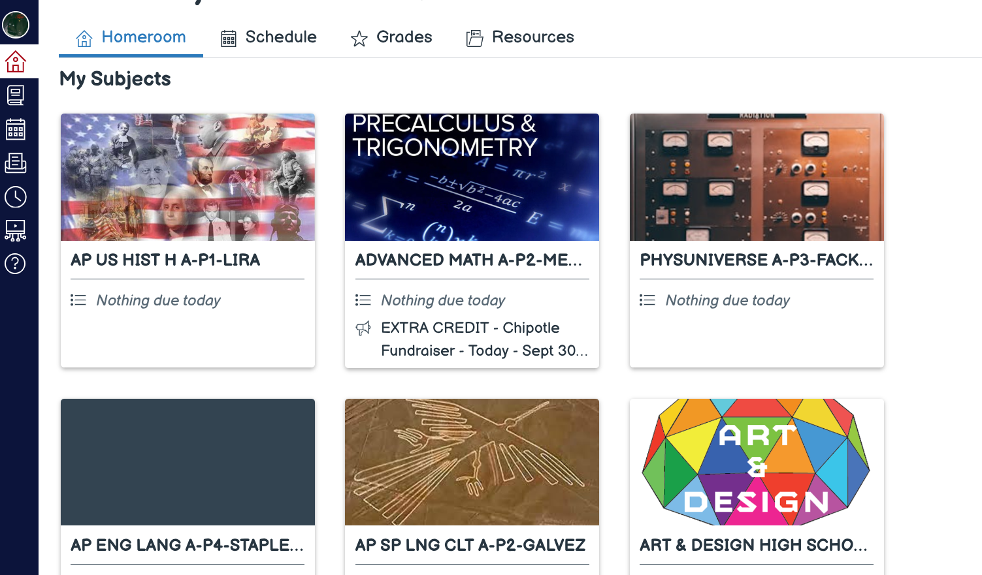Click the presentation screen icon in sidebar

click(16, 230)
